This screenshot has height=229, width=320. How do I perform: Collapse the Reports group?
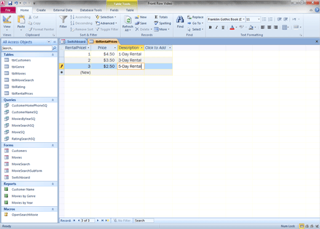coord(53,184)
